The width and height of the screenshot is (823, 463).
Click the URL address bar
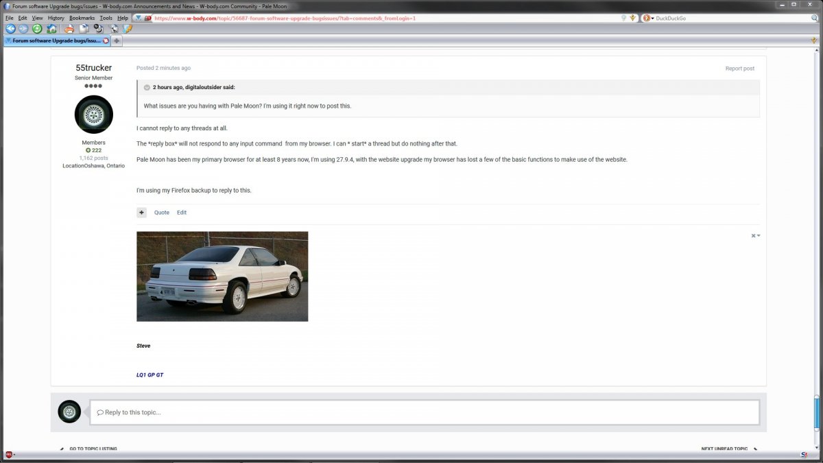[384, 18]
